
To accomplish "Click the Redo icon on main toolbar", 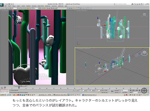I will [4, 8].
